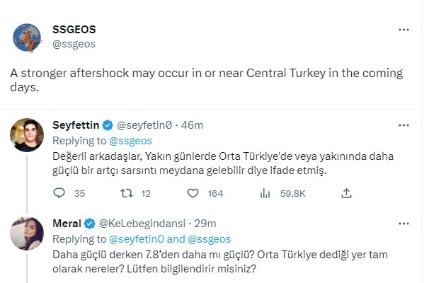Click the reply icon on Seyfettin's tweet
This screenshot has width=429, height=283.
click(59, 193)
